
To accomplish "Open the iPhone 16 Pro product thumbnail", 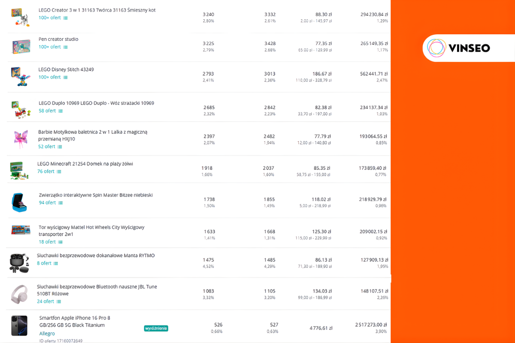I will pos(19,326).
